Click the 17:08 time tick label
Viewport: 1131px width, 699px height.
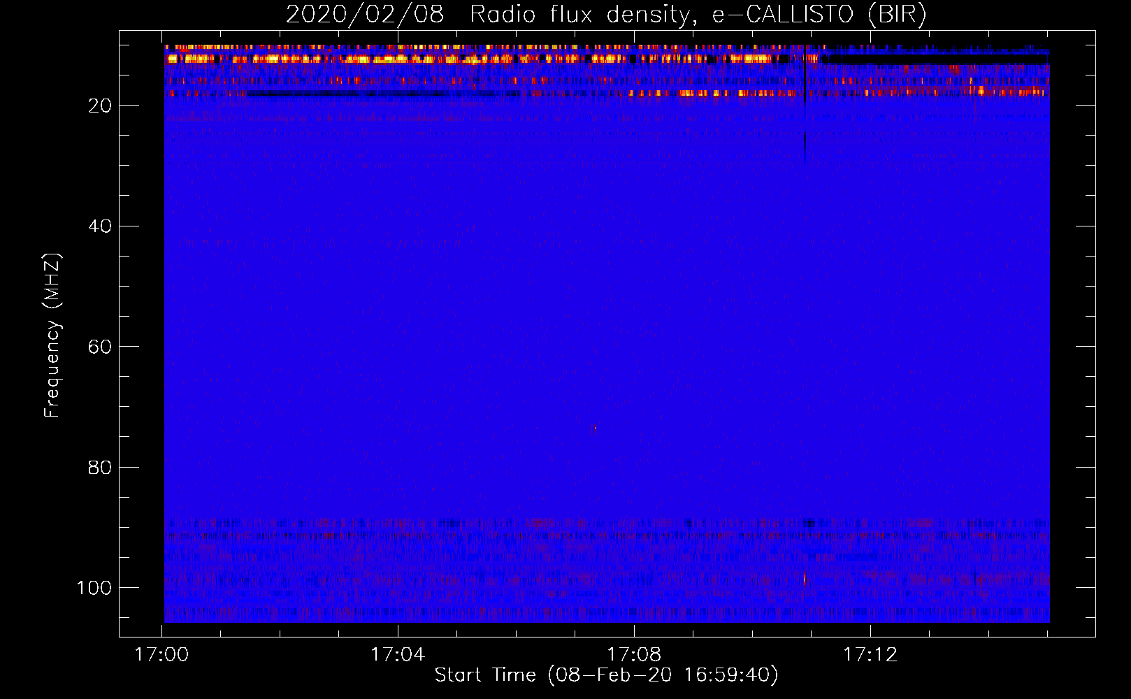pos(634,655)
